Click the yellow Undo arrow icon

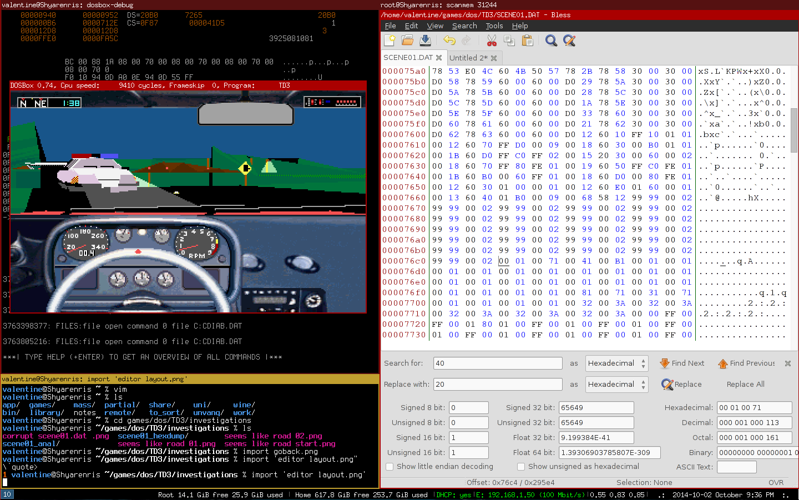pos(449,40)
